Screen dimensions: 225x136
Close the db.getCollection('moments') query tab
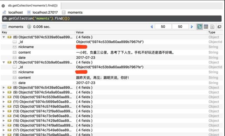point(3,6)
